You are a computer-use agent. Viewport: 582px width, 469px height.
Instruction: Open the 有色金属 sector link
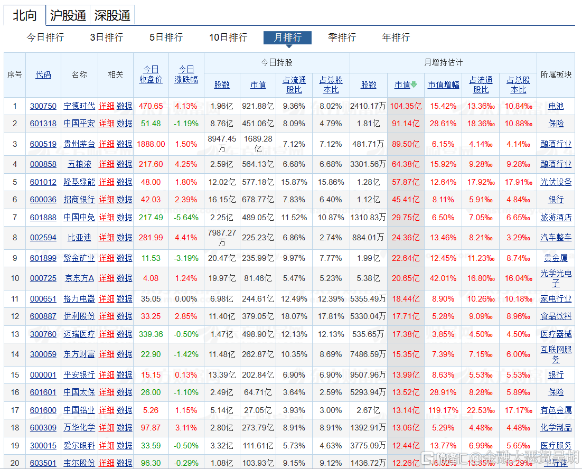pos(556,410)
